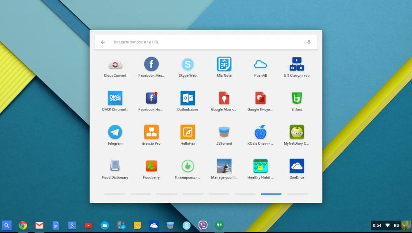Open the RU keyboard language menu
Viewport: 412px width, 233px height.
[396, 226]
